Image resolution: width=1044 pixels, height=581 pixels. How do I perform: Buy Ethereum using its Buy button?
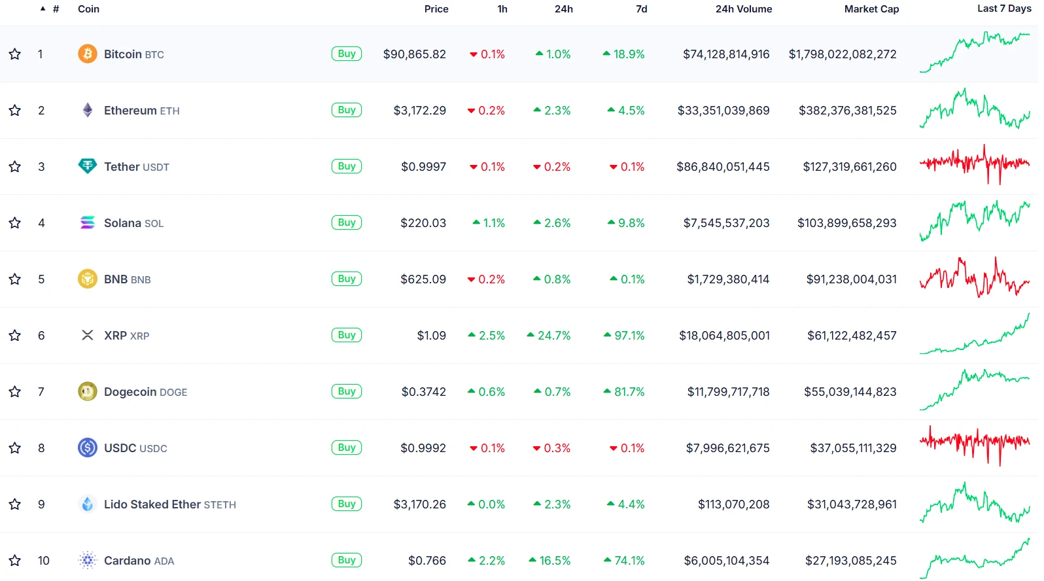point(347,110)
